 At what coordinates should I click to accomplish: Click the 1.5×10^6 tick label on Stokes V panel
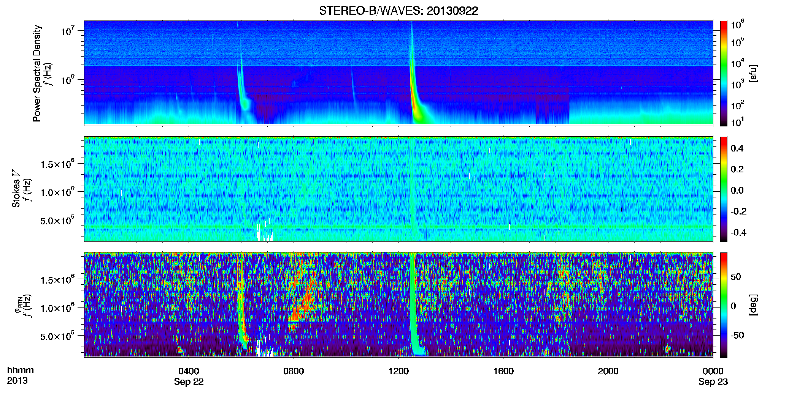click(57, 164)
